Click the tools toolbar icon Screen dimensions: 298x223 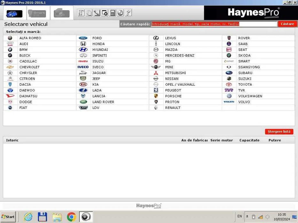coord(81,13)
